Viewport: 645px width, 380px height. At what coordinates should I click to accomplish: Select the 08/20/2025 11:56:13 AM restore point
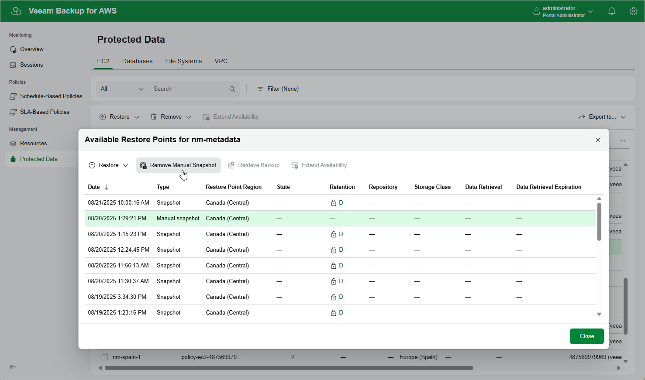pos(340,266)
